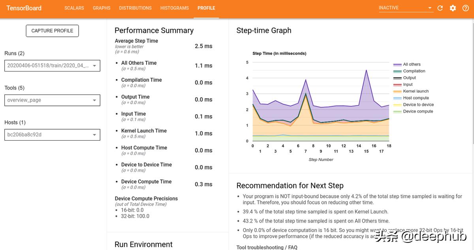Viewport: 474px width, 250px height.
Task: Expand the Runs dropdown selector
Action: pos(52,66)
